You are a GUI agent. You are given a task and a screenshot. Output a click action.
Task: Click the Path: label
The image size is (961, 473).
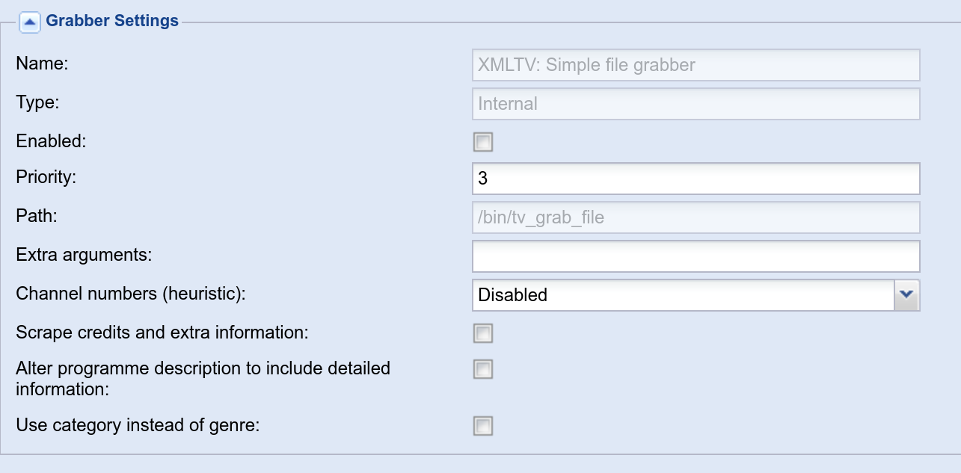37,216
